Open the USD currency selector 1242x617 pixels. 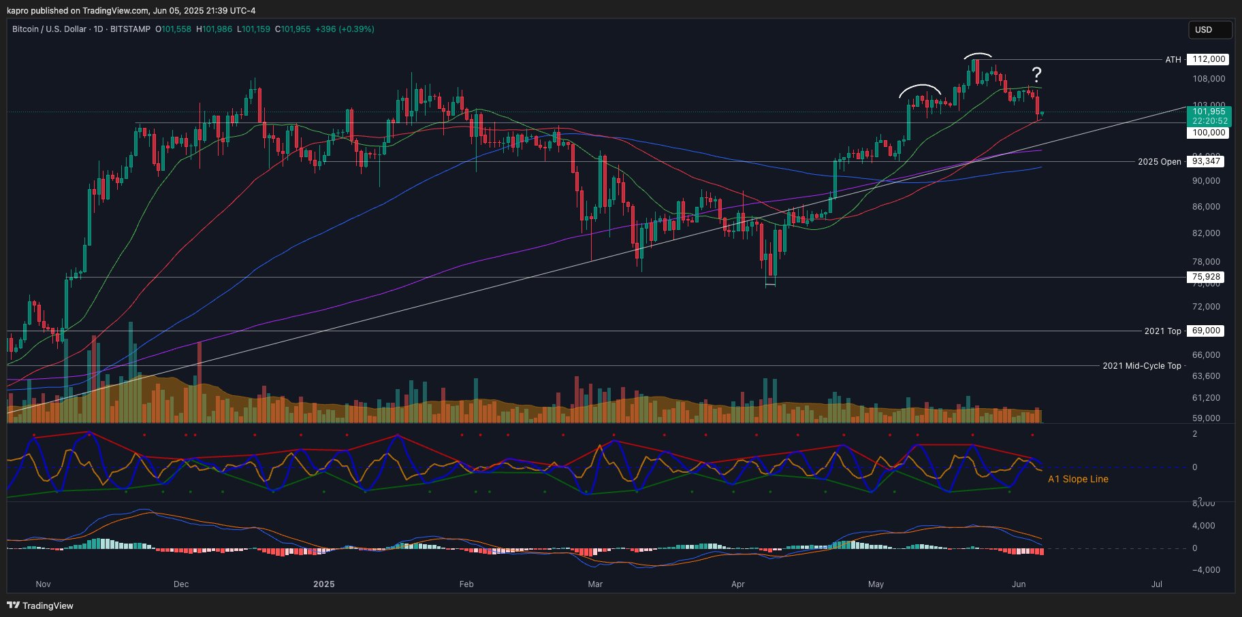pyautogui.click(x=1211, y=30)
